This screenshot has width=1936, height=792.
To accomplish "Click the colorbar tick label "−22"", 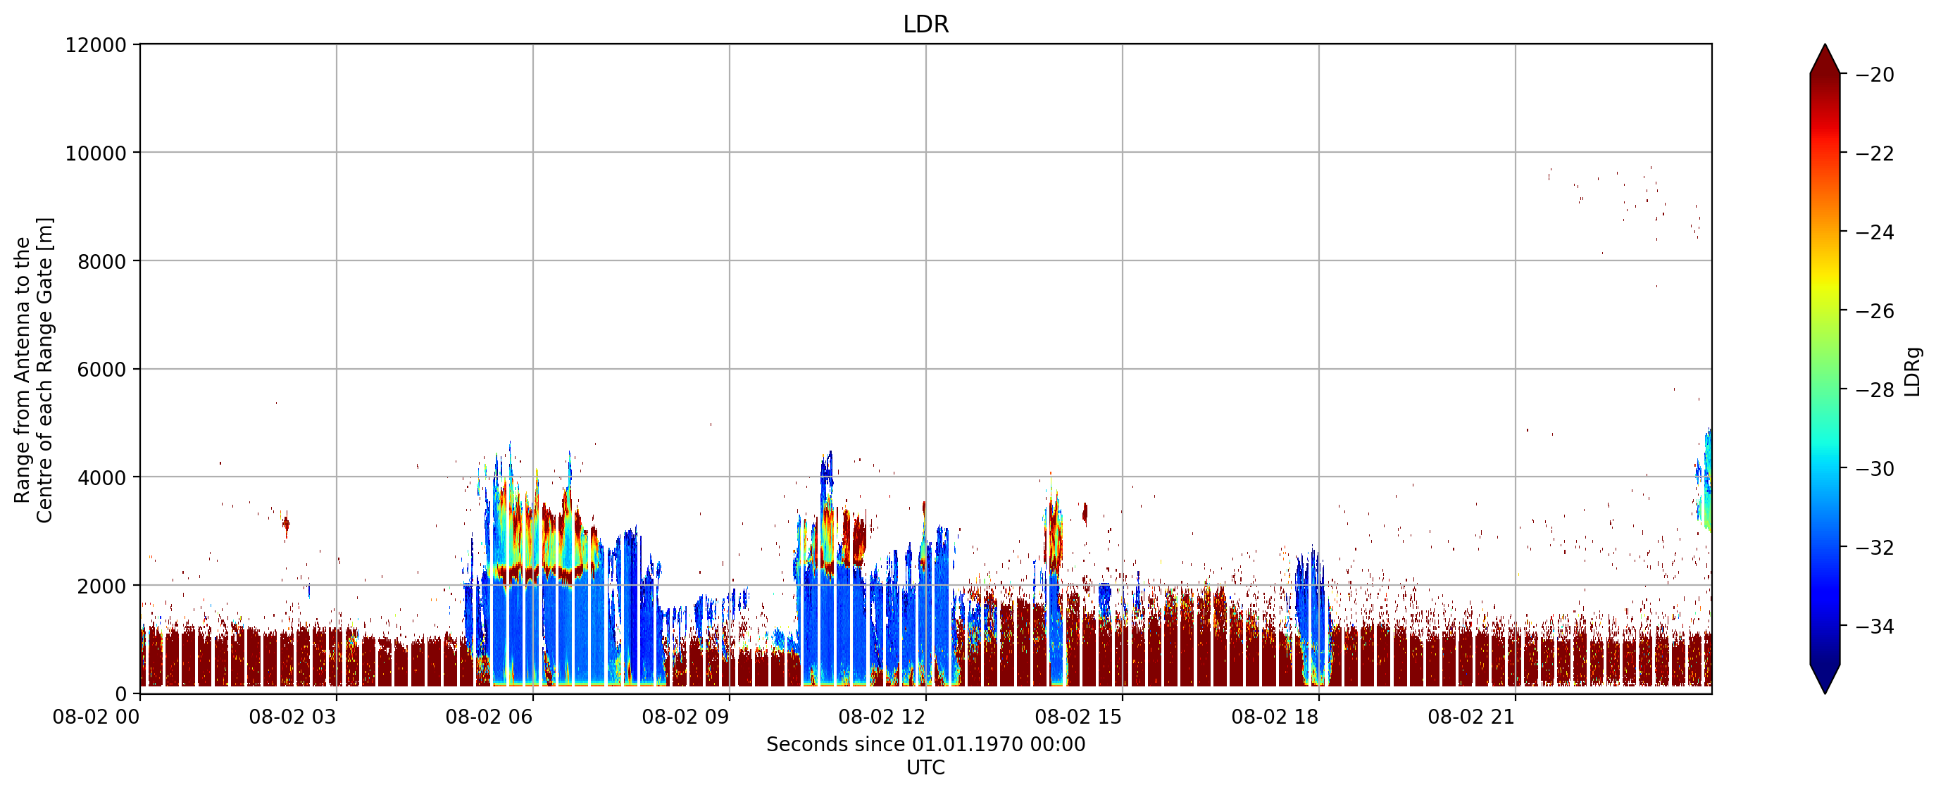I will (x=1875, y=154).
